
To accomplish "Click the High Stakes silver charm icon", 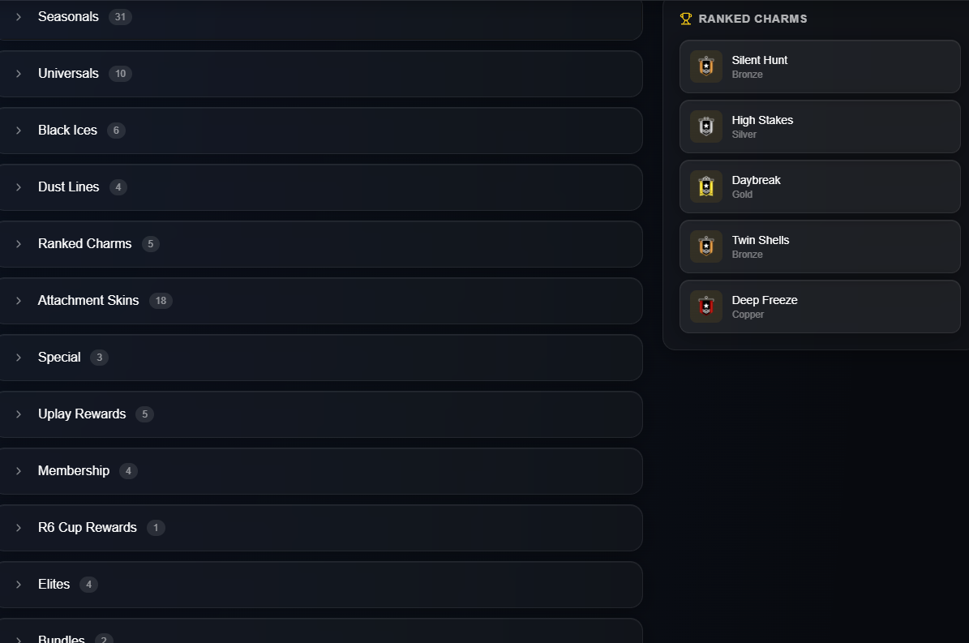I will (705, 126).
